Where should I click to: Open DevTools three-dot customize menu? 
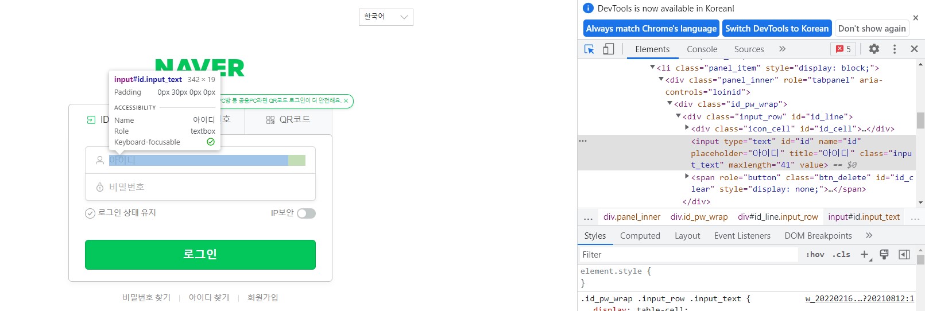click(x=895, y=49)
